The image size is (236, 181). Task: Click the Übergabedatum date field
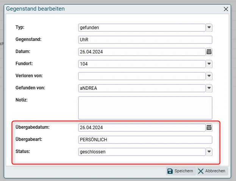tap(142, 128)
